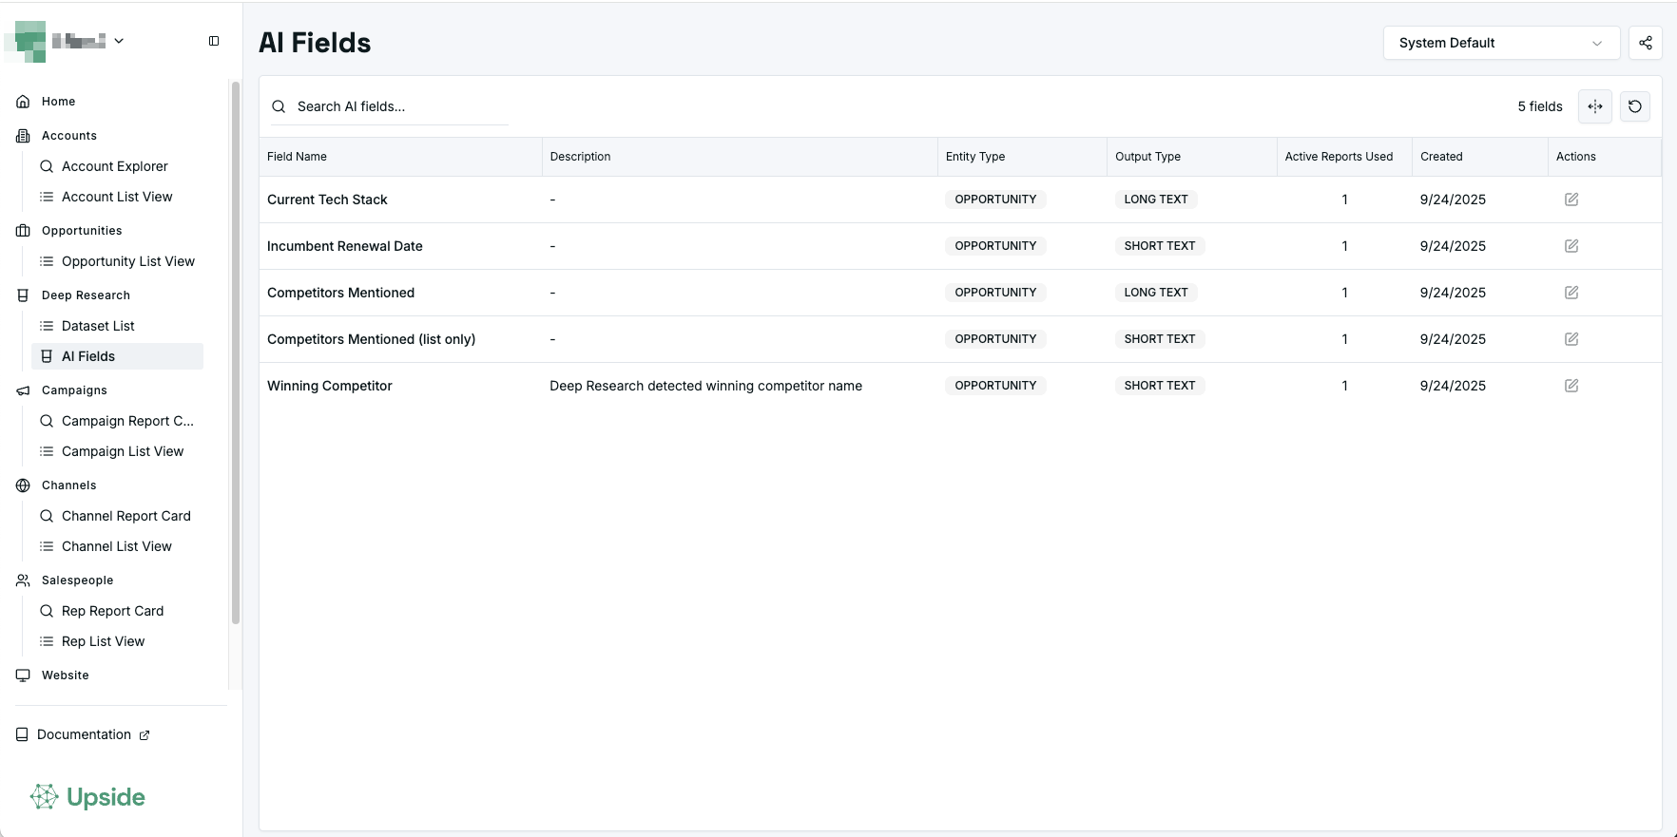Image resolution: width=1677 pixels, height=837 pixels.
Task: Click SHORT TEXT badge for Incumbent Renewal Date
Action: pos(1160,246)
